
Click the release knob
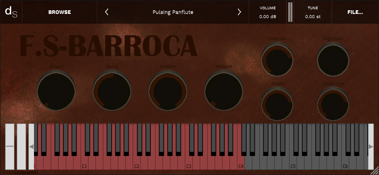223,91
